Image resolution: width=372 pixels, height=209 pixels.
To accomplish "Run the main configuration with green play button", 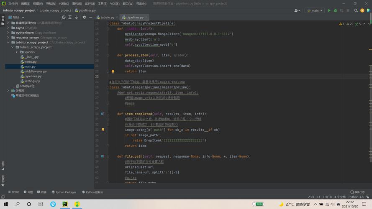I will (x=329, y=10).
